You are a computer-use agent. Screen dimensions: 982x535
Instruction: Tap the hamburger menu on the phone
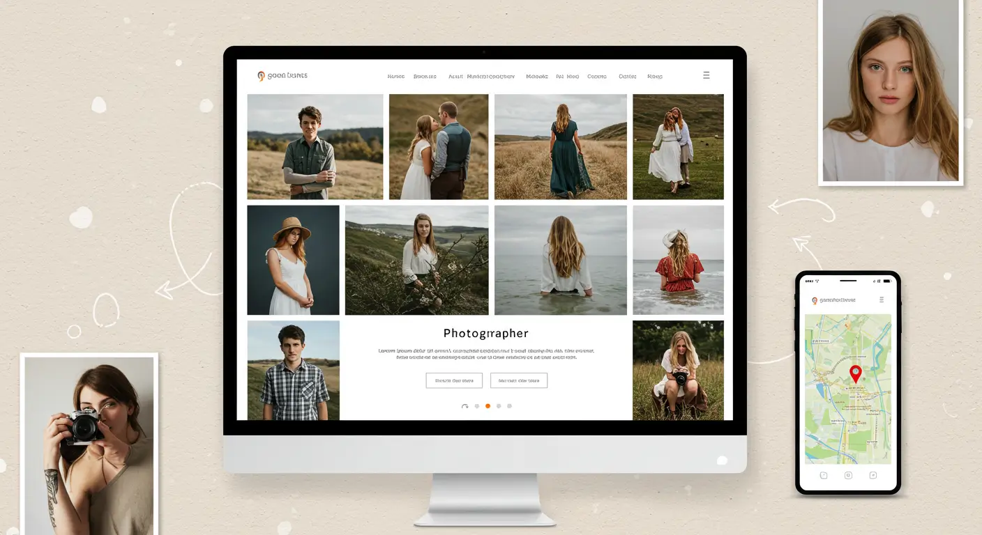pos(882,300)
